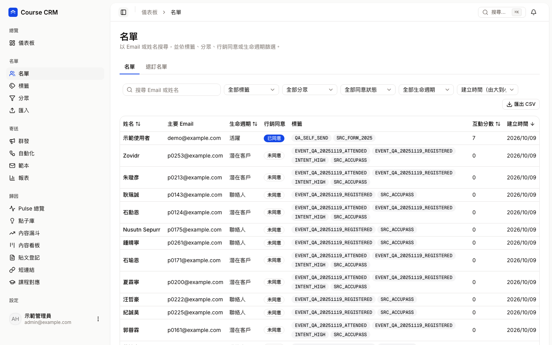This screenshot has height=345, width=552.
Task: Open the admin user options menu
Action: pos(98,319)
